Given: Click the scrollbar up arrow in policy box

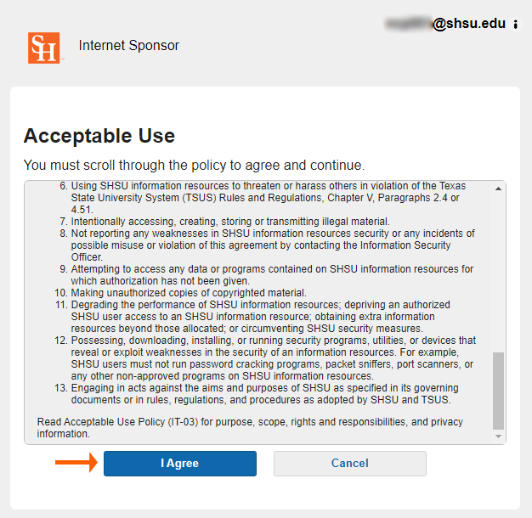Looking at the screenshot, I should coord(499,188).
